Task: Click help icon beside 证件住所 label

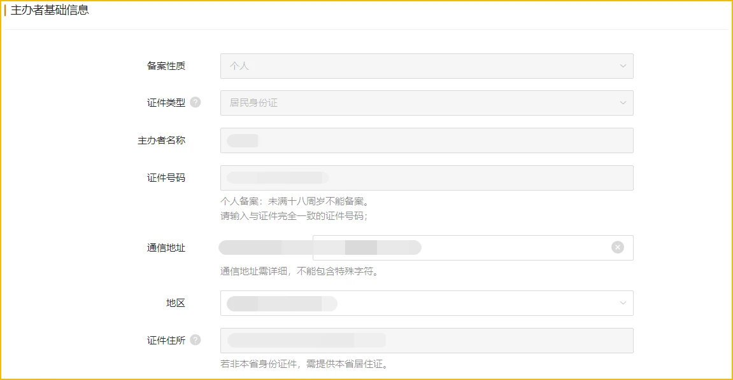Action: 196,340
